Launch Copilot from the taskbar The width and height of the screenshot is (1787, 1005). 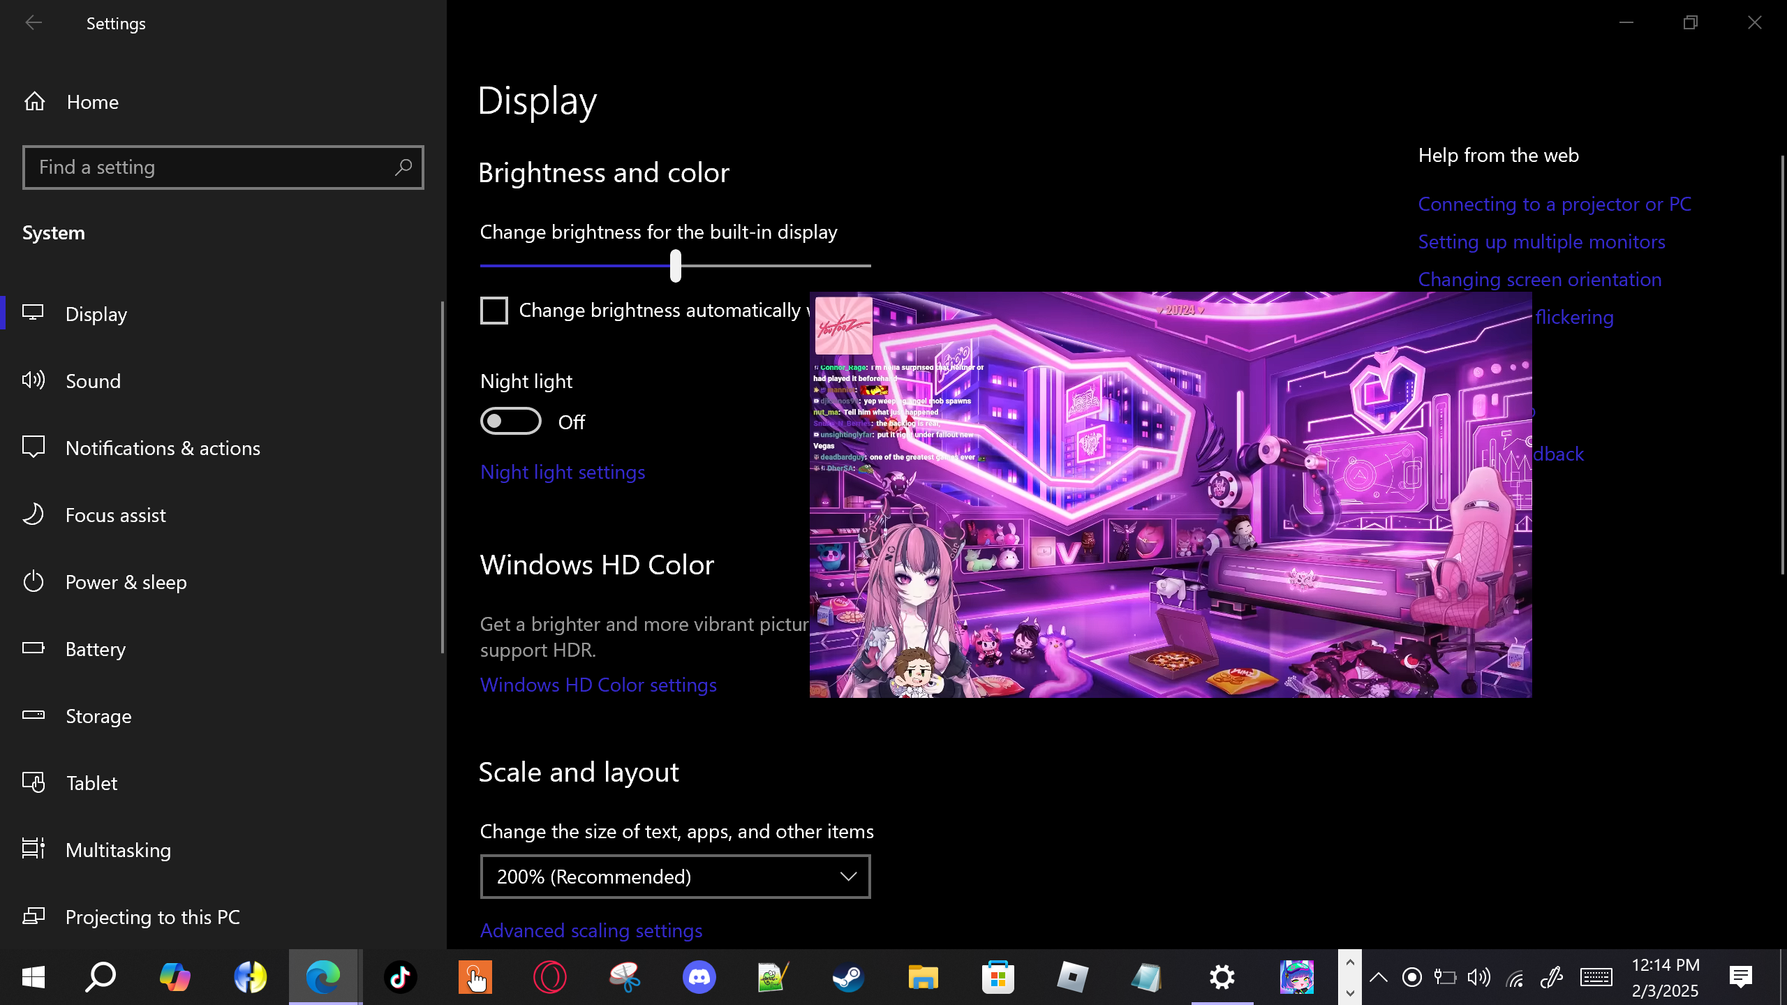175,977
